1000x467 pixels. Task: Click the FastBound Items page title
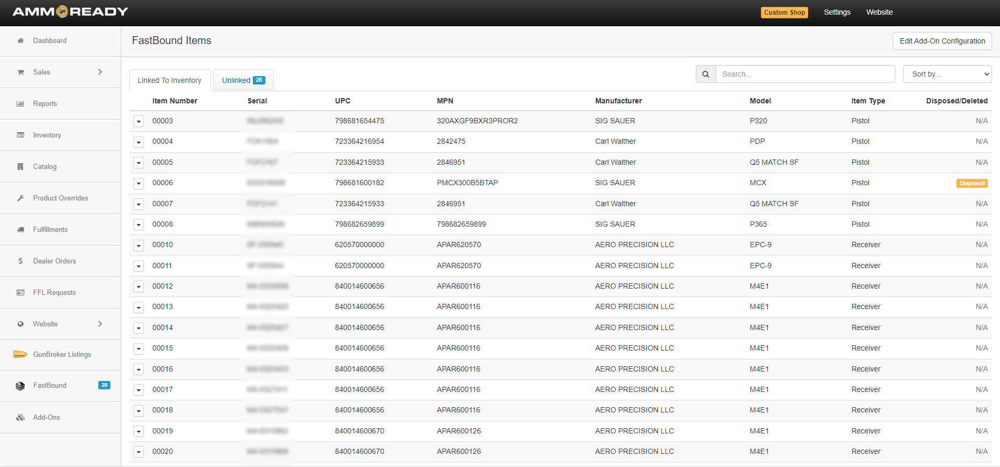coord(171,40)
